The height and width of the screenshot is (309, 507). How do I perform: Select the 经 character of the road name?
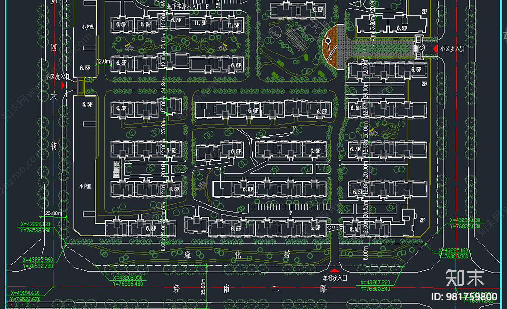(x=176, y=288)
